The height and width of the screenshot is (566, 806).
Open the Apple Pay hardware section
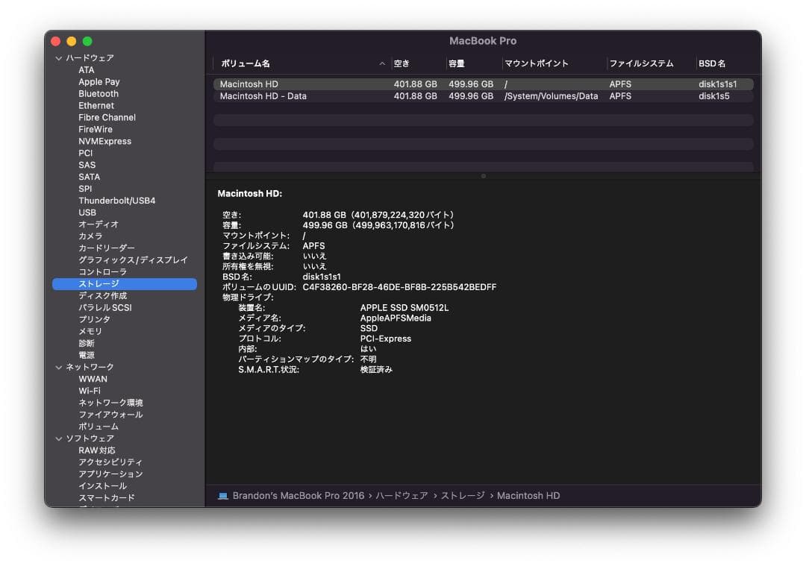point(99,81)
